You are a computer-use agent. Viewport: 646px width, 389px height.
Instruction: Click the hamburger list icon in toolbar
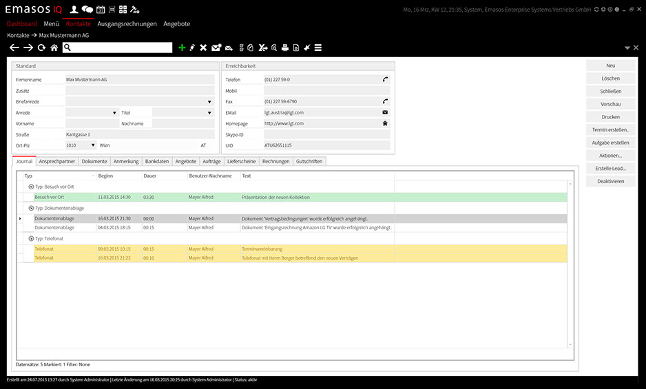click(318, 48)
